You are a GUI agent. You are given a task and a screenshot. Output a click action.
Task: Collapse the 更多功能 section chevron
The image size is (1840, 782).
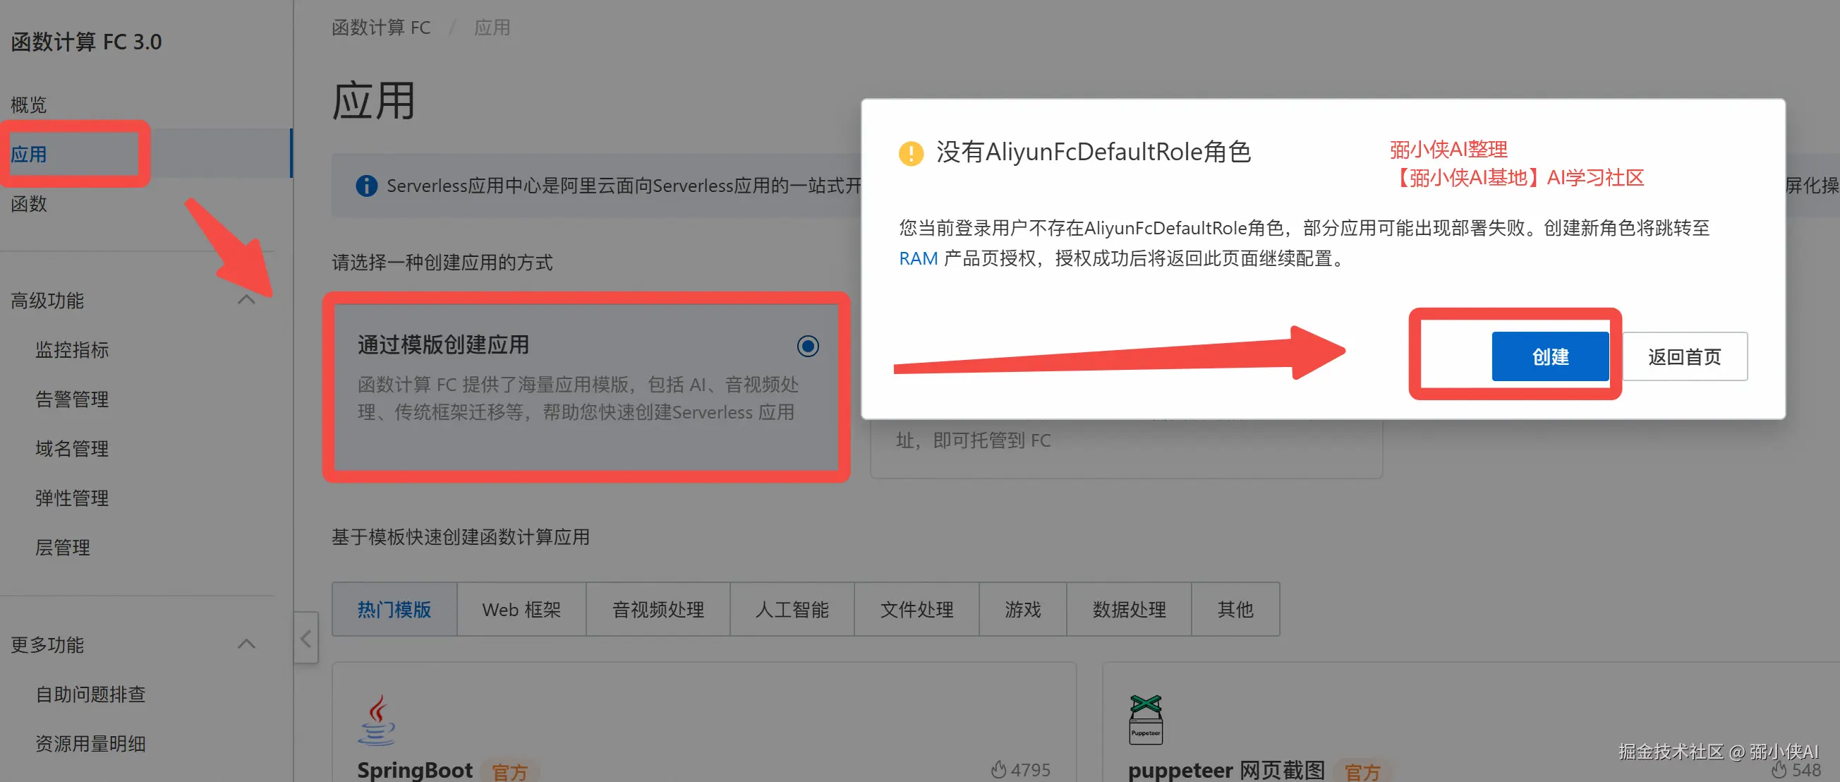[x=246, y=644]
